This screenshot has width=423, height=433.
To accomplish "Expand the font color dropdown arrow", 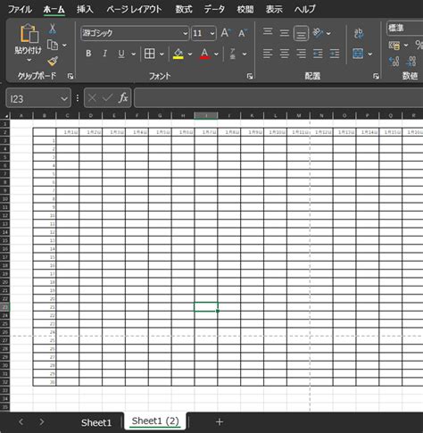I will click(x=216, y=54).
